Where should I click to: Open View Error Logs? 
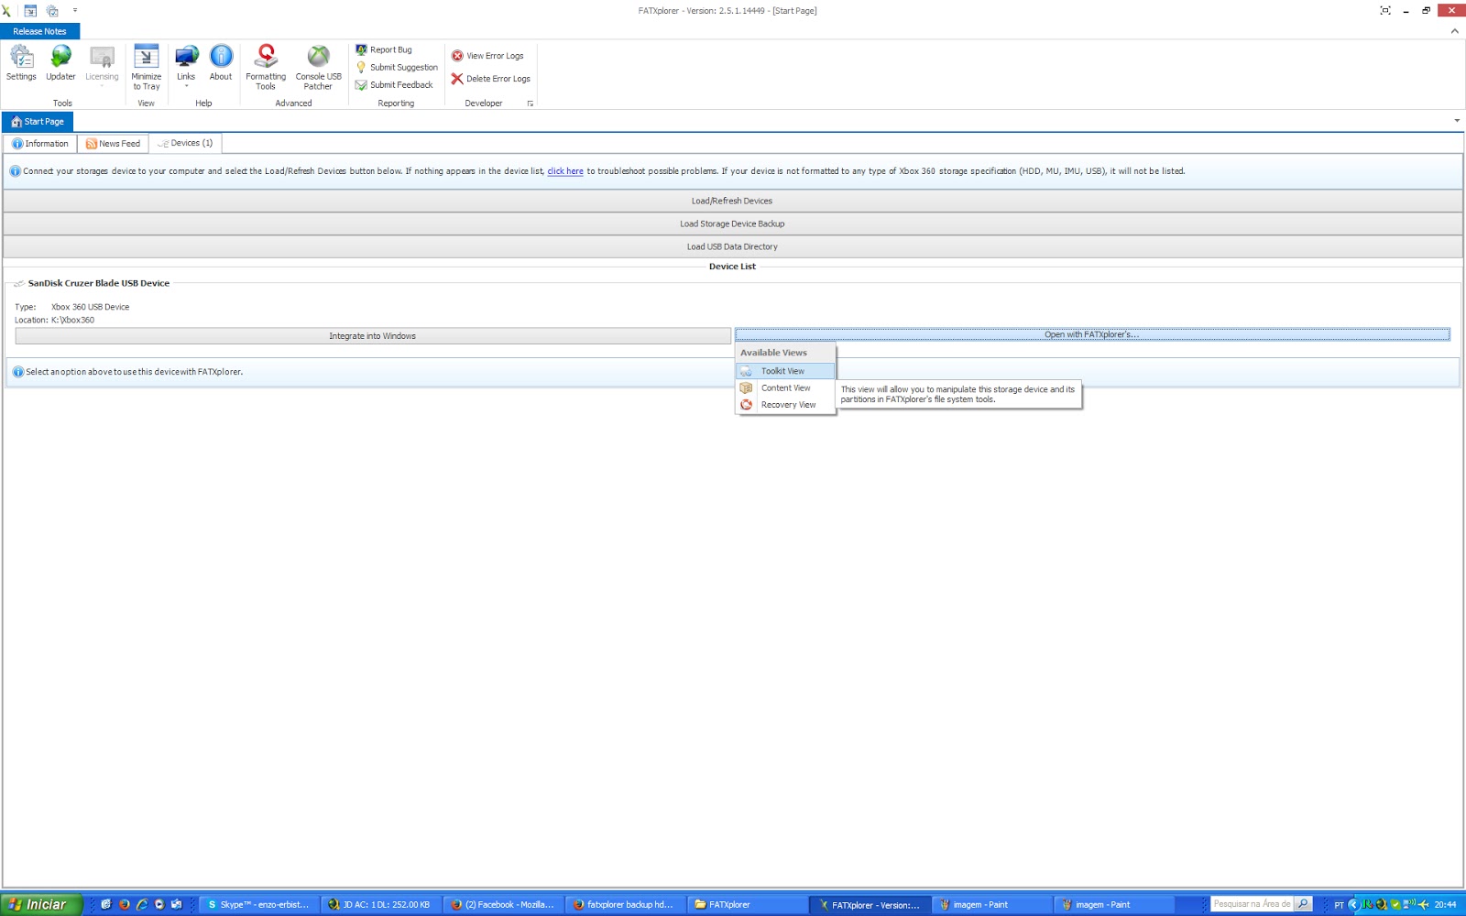487,56
